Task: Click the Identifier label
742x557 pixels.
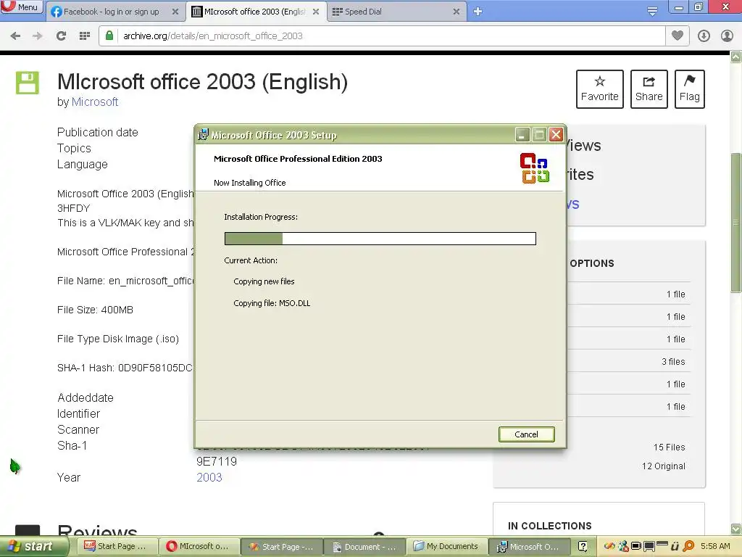Action: [78, 413]
